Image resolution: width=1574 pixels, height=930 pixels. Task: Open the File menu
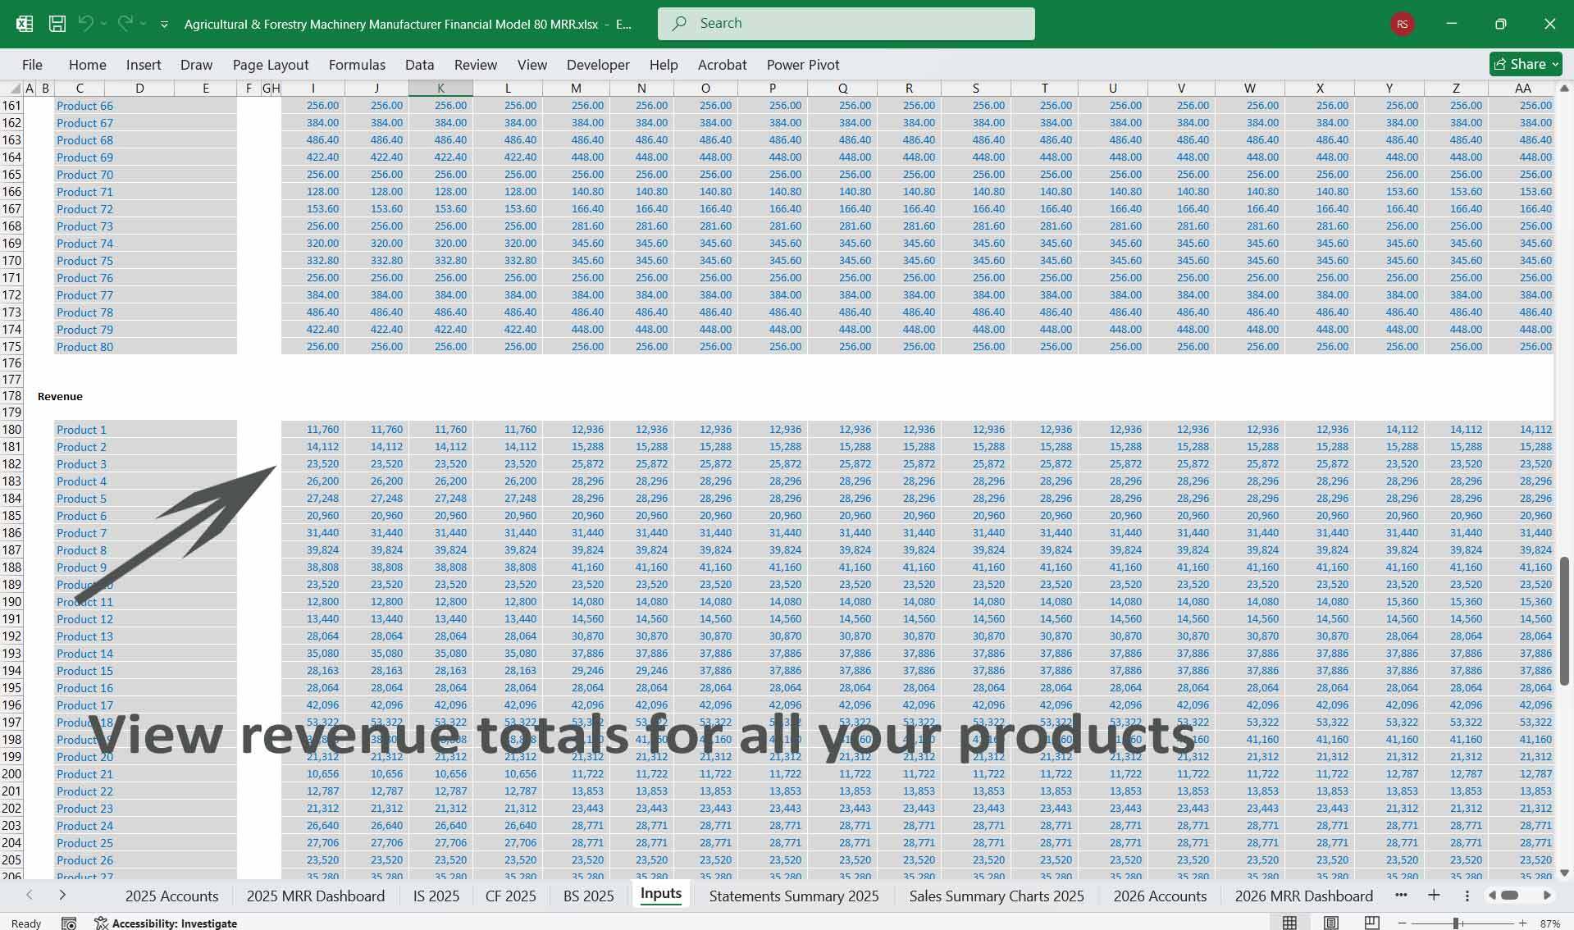[32, 65]
